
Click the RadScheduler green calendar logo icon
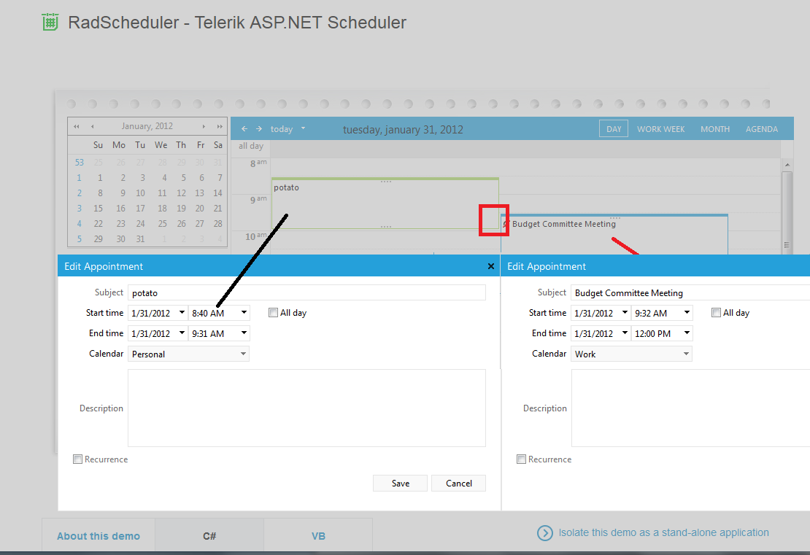tap(50, 22)
